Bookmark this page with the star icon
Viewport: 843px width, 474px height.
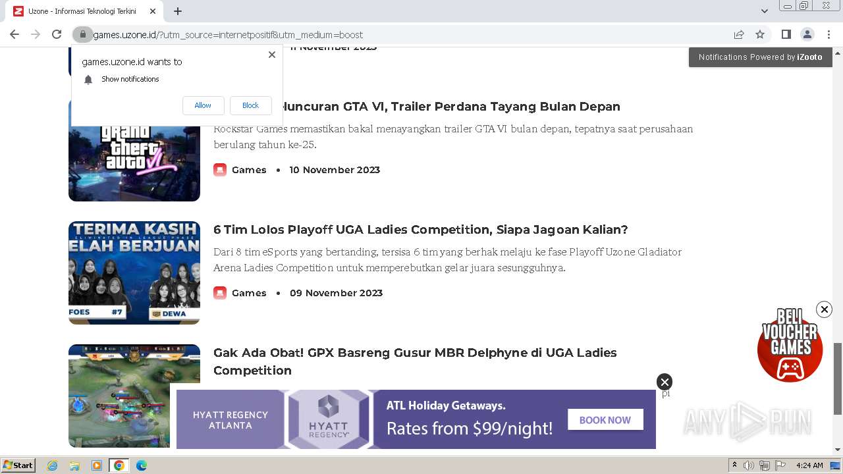click(x=760, y=34)
